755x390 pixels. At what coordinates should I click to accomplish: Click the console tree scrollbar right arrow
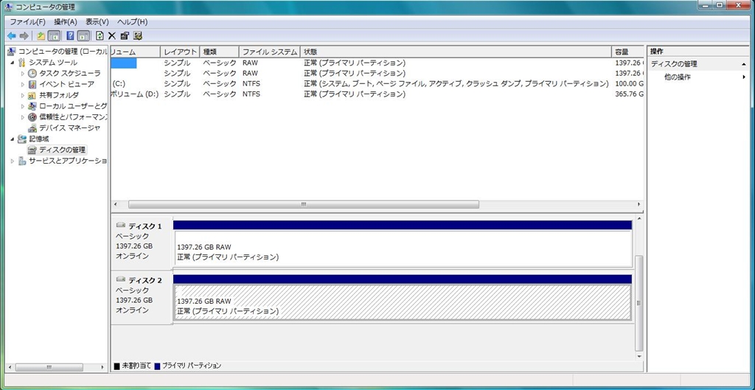tap(102, 367)
